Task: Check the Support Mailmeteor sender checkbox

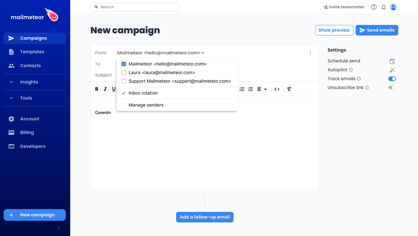Action: coord(124,81)
